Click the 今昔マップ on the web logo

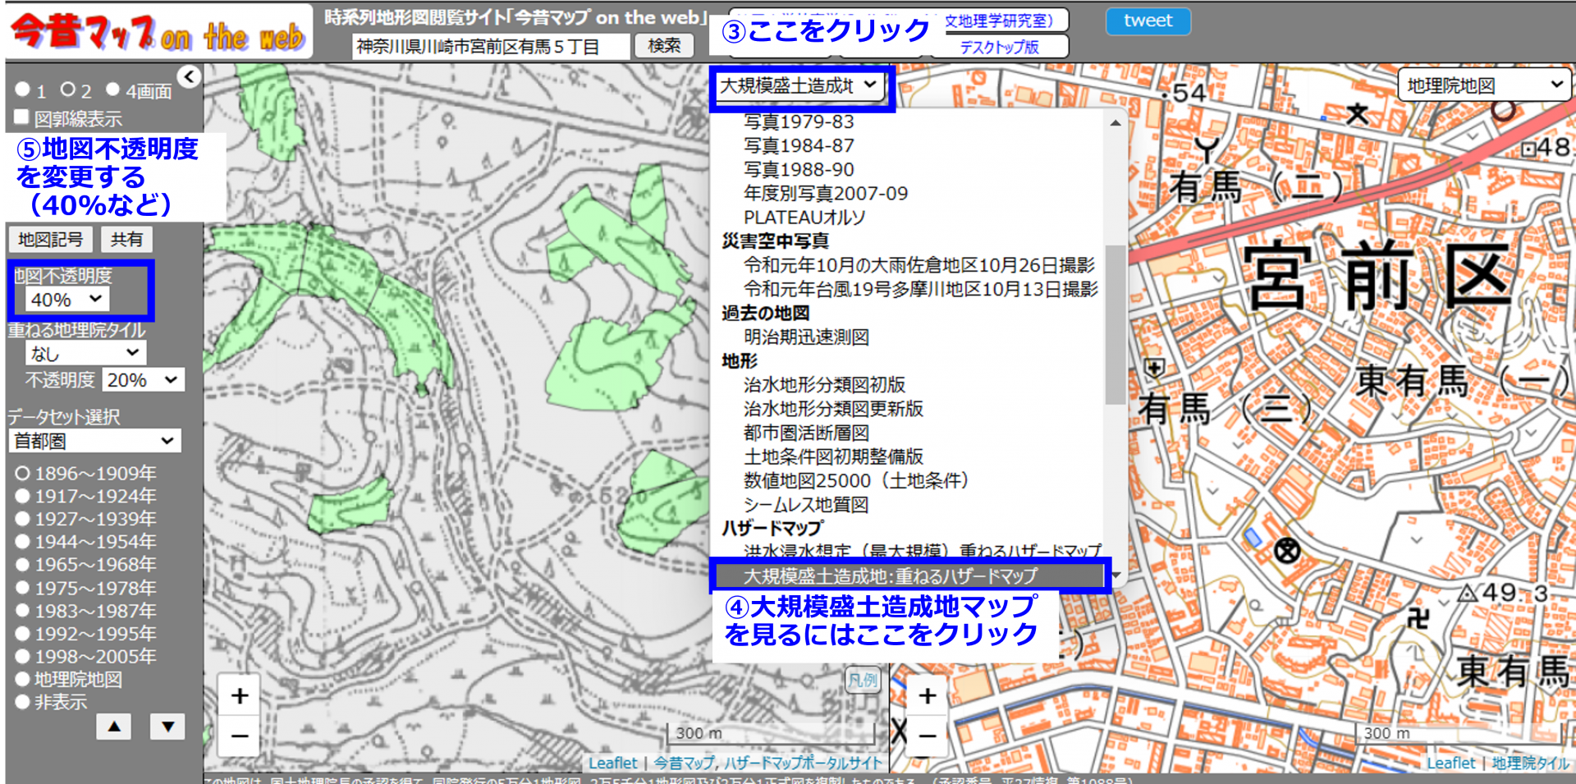[158, 33]
